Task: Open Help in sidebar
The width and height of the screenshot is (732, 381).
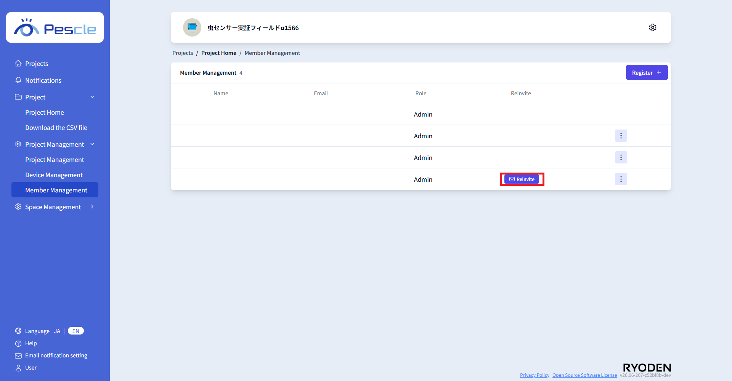Action: click(x=31, y=343)
